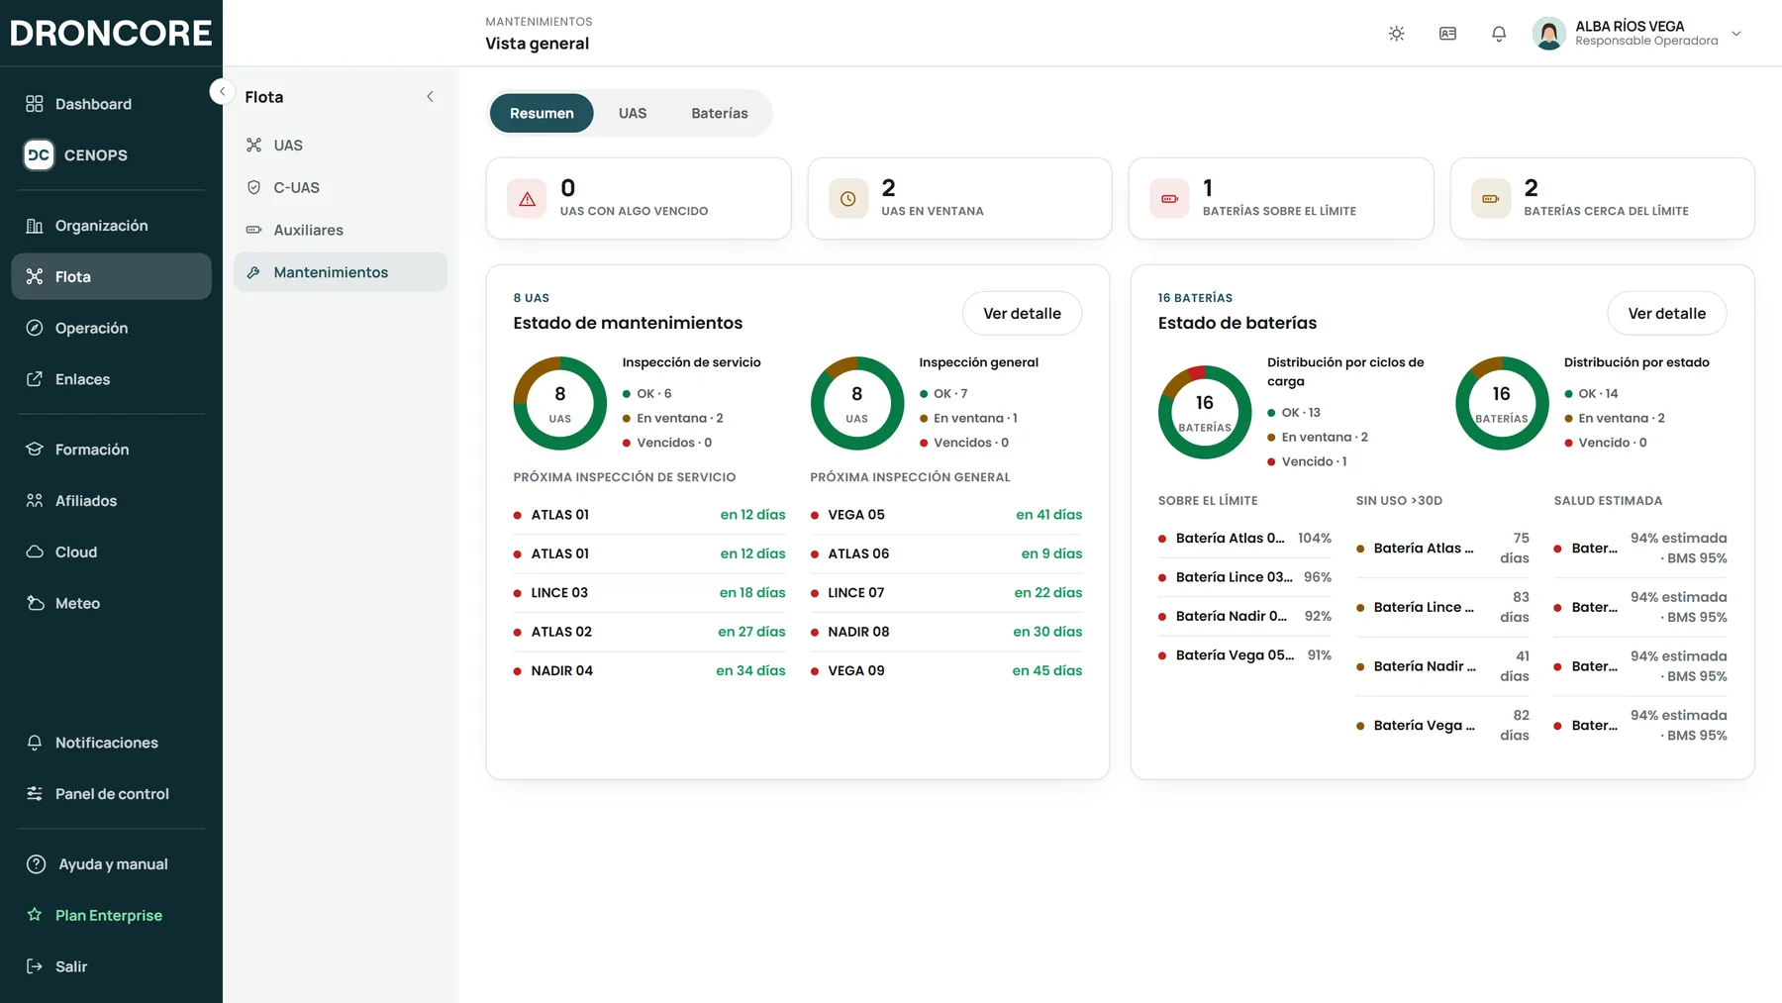The width and height of the screenshot is (1782, 1003).
Task: Open Panel de control settings
Action: click(x=111, y=794)
